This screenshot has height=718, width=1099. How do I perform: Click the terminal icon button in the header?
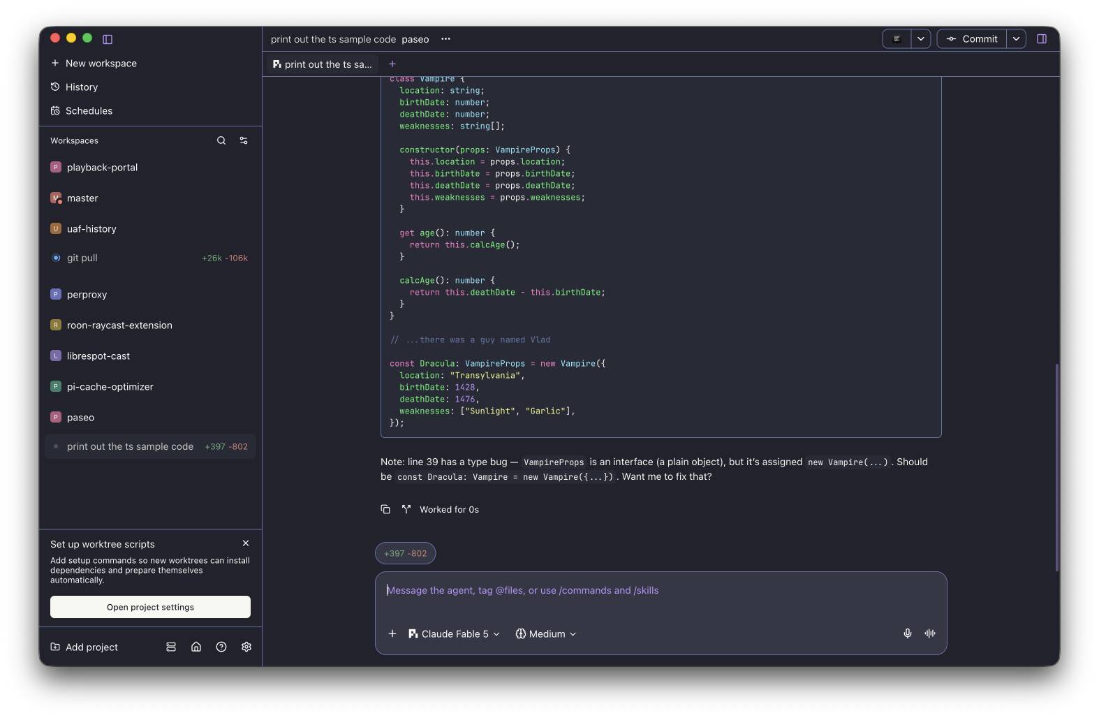tap(897, 39)
